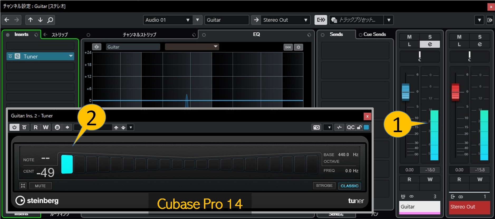Bypass all inserts with Inserts tab circle
The image size is (495, 219).
coord(8,35)
